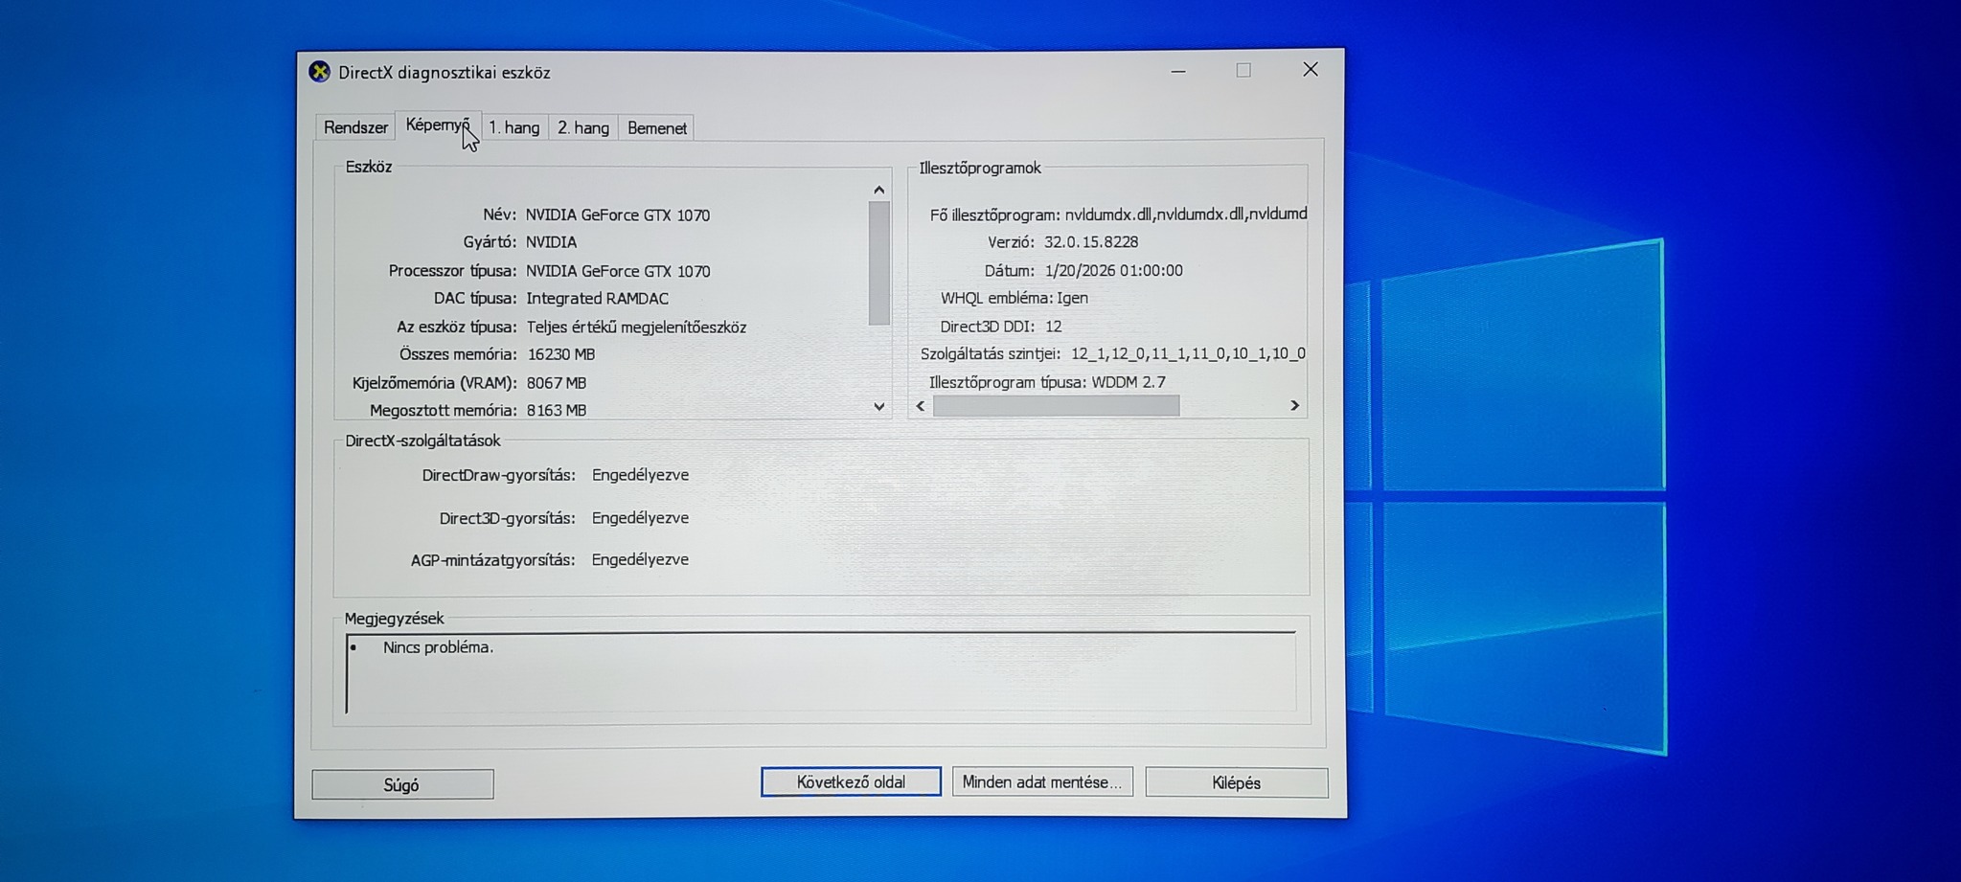Screen dimensions: 1961x882
Task: Click the WHQL embléma: Igen line
Action: click(1014, 298)
